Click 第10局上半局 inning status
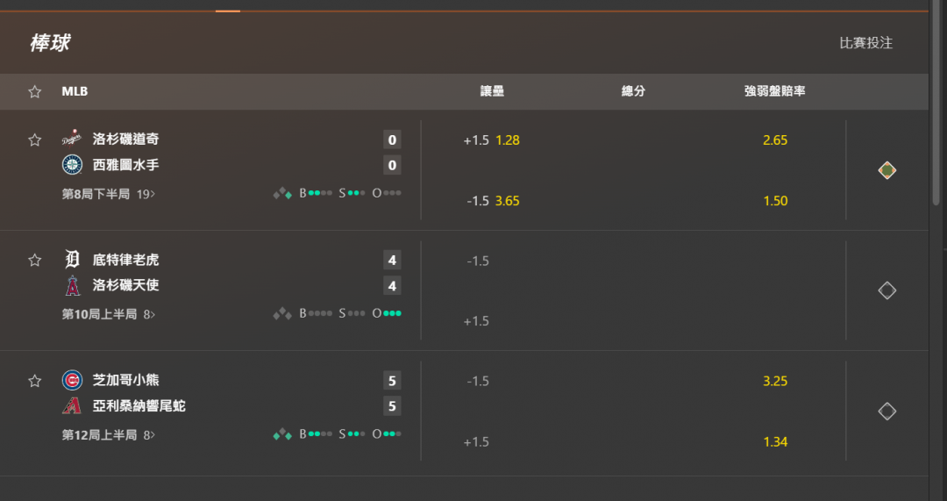Screen dimensions: 947x501 pyautogui.click(x=99, y=314)
